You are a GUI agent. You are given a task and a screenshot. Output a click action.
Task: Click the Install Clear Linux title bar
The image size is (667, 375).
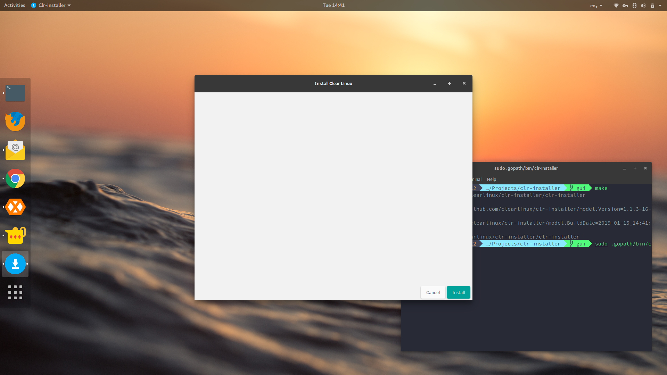333,83
